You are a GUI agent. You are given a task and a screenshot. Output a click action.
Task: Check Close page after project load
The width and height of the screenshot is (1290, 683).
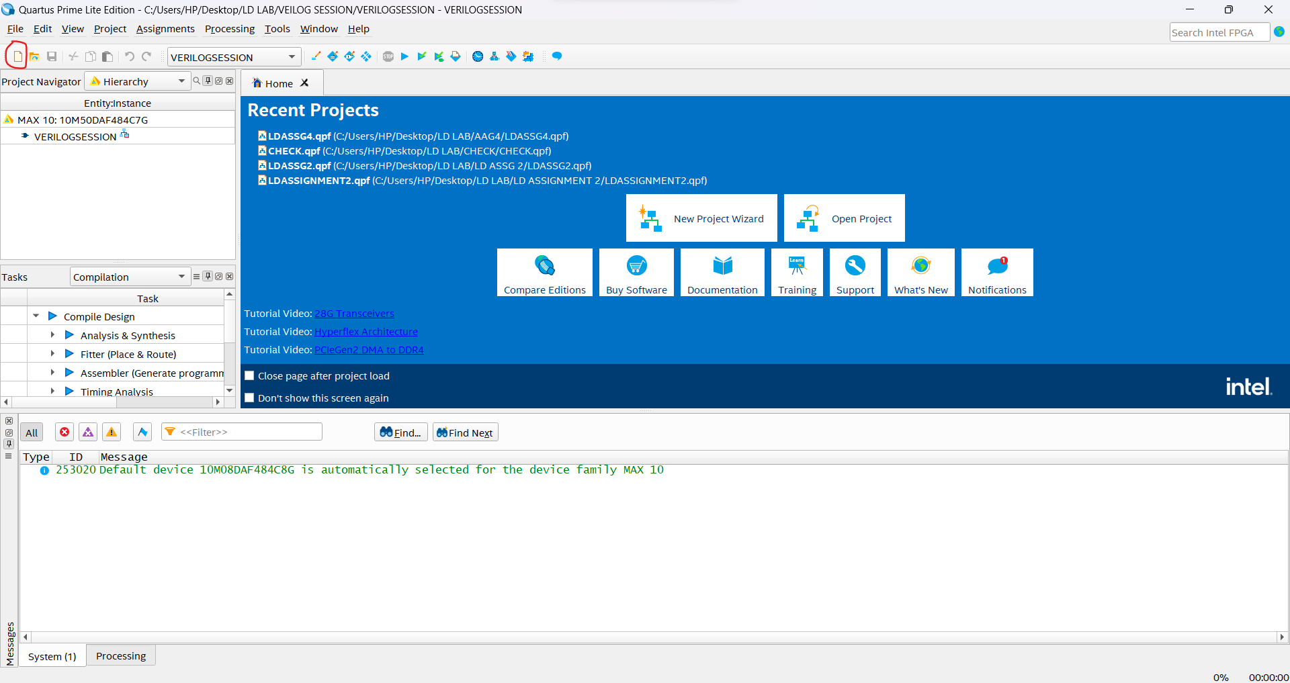click(249, 375)
